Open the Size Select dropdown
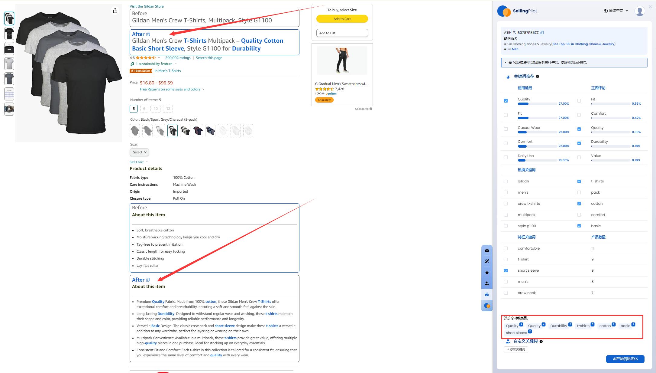This screenshot has height=373, width=656. pos(139,152)
